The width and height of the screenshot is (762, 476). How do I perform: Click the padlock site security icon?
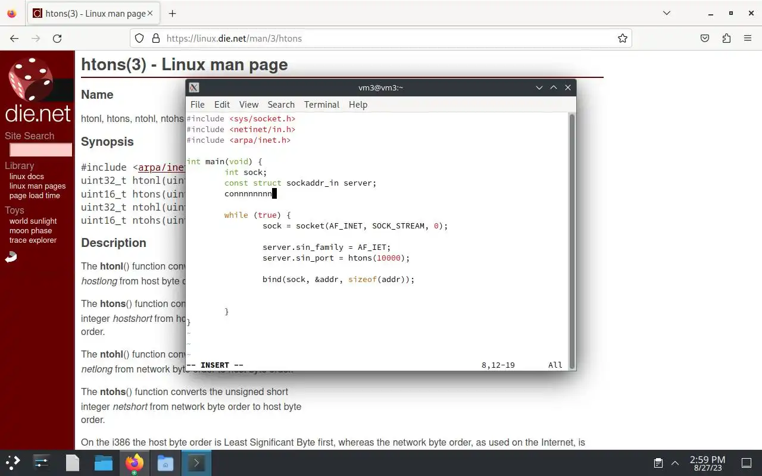point(156,38)
